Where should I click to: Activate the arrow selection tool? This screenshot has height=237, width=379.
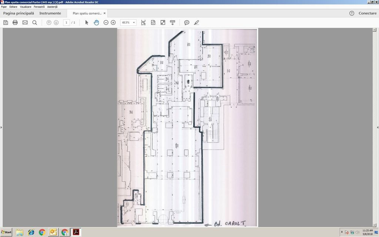pos(87,23)
